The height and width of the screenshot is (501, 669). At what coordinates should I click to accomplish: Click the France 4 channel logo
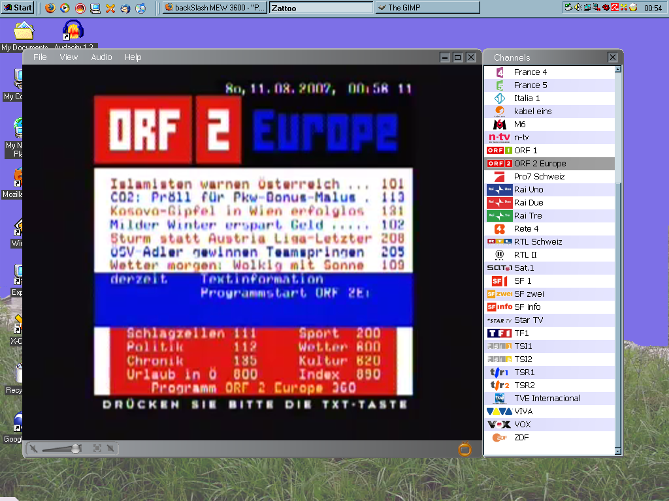(x=500, y=72)
